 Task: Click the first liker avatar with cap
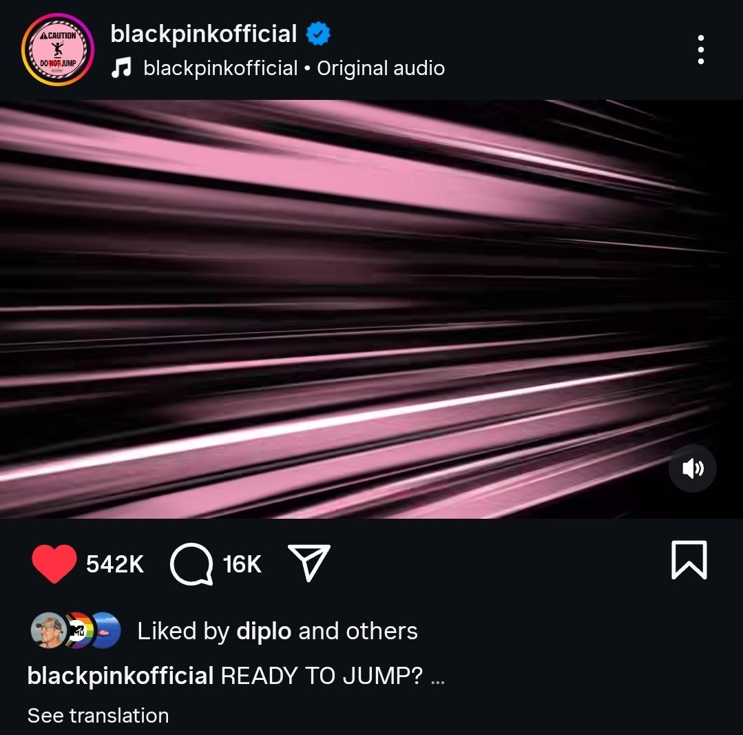point(48,630)
